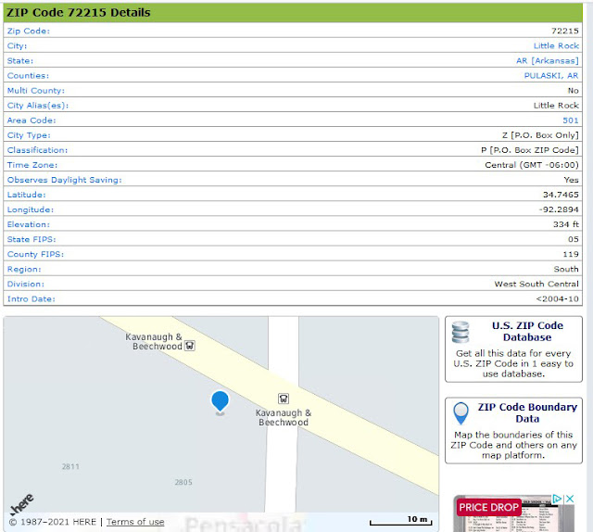Click the Elevation: label
The height and width of the screenshot is (532, 593).
point(29,224)
